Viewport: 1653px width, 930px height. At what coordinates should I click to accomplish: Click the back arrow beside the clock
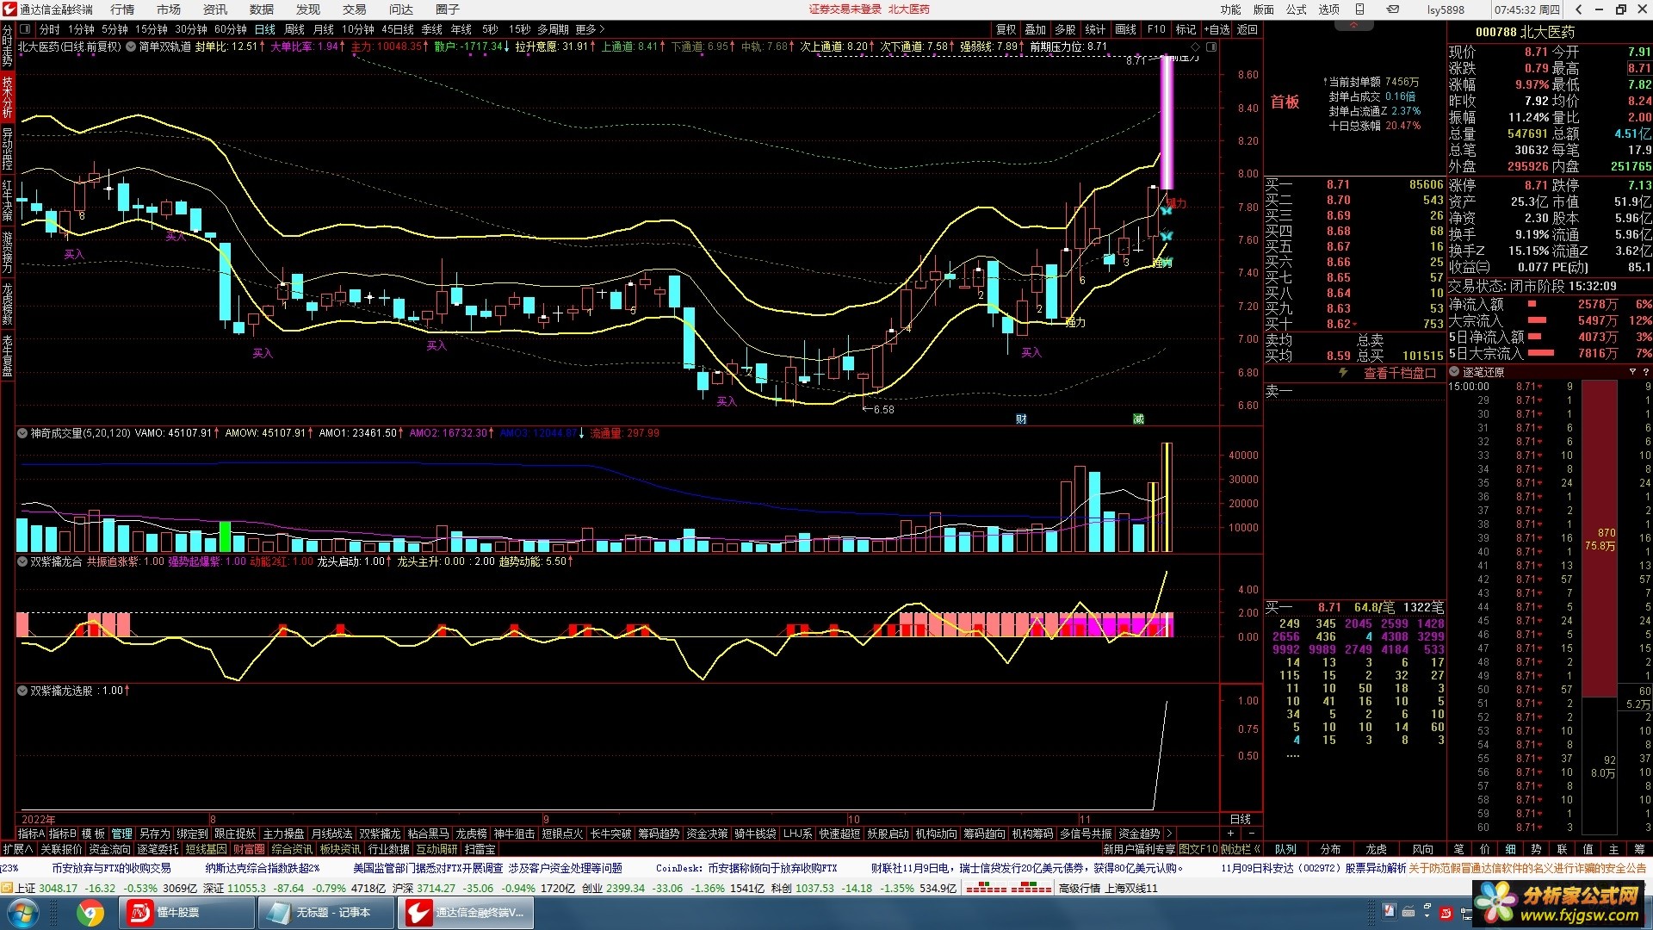pos(1578,9)
